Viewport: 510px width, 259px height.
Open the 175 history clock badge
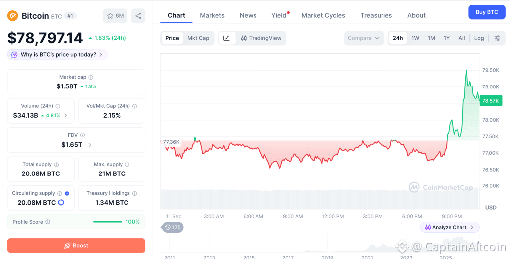[172, 227]
